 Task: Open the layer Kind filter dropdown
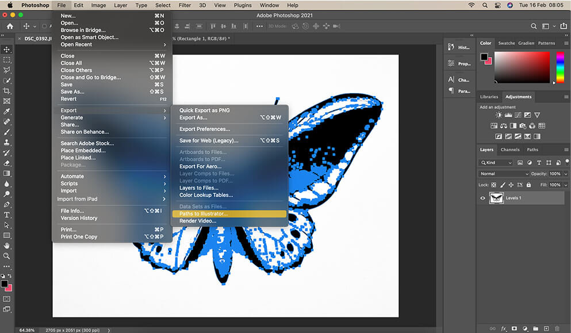coord(496,163)
